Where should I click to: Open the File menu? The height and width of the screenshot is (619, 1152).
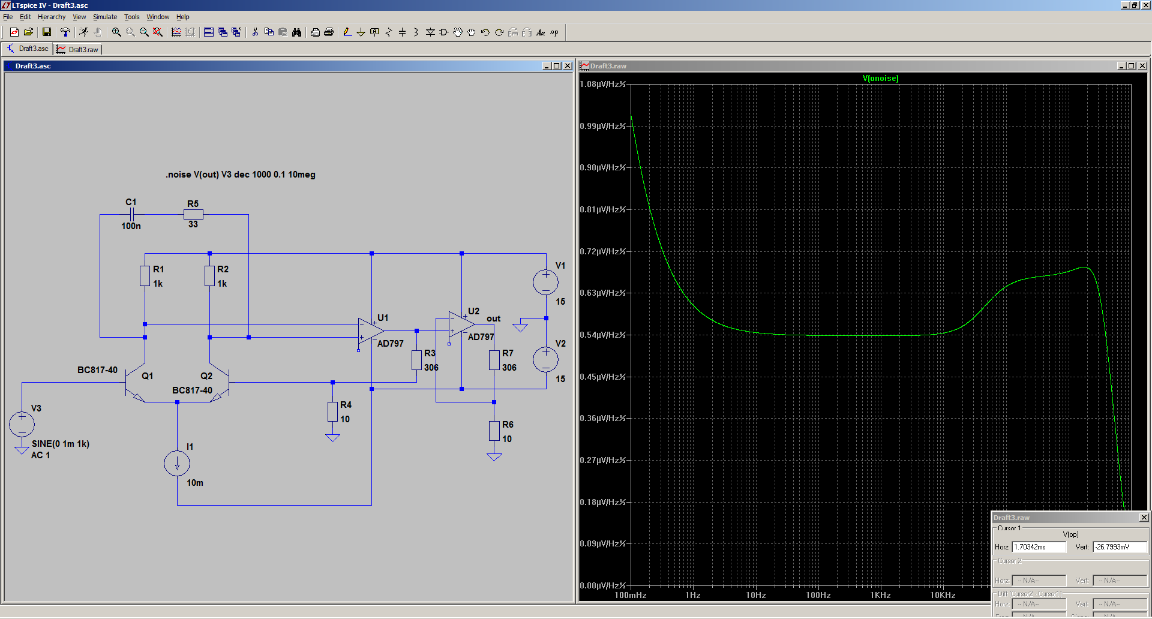(x=8, y=17)
